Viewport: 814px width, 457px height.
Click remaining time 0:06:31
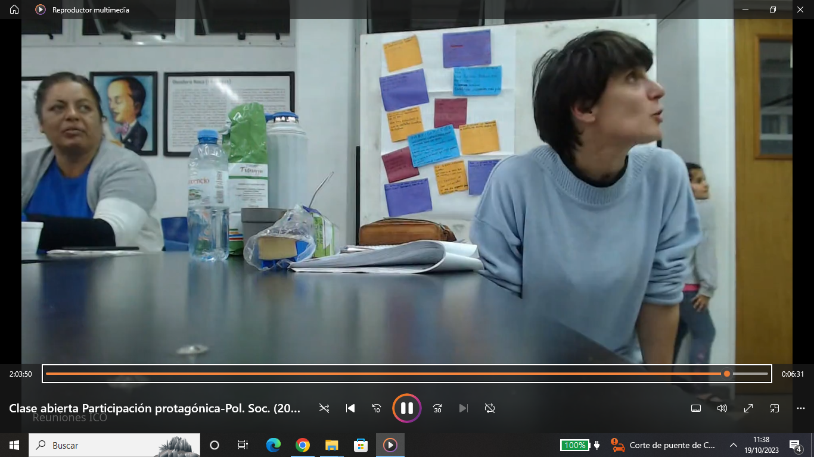click(x=793, y=374)
